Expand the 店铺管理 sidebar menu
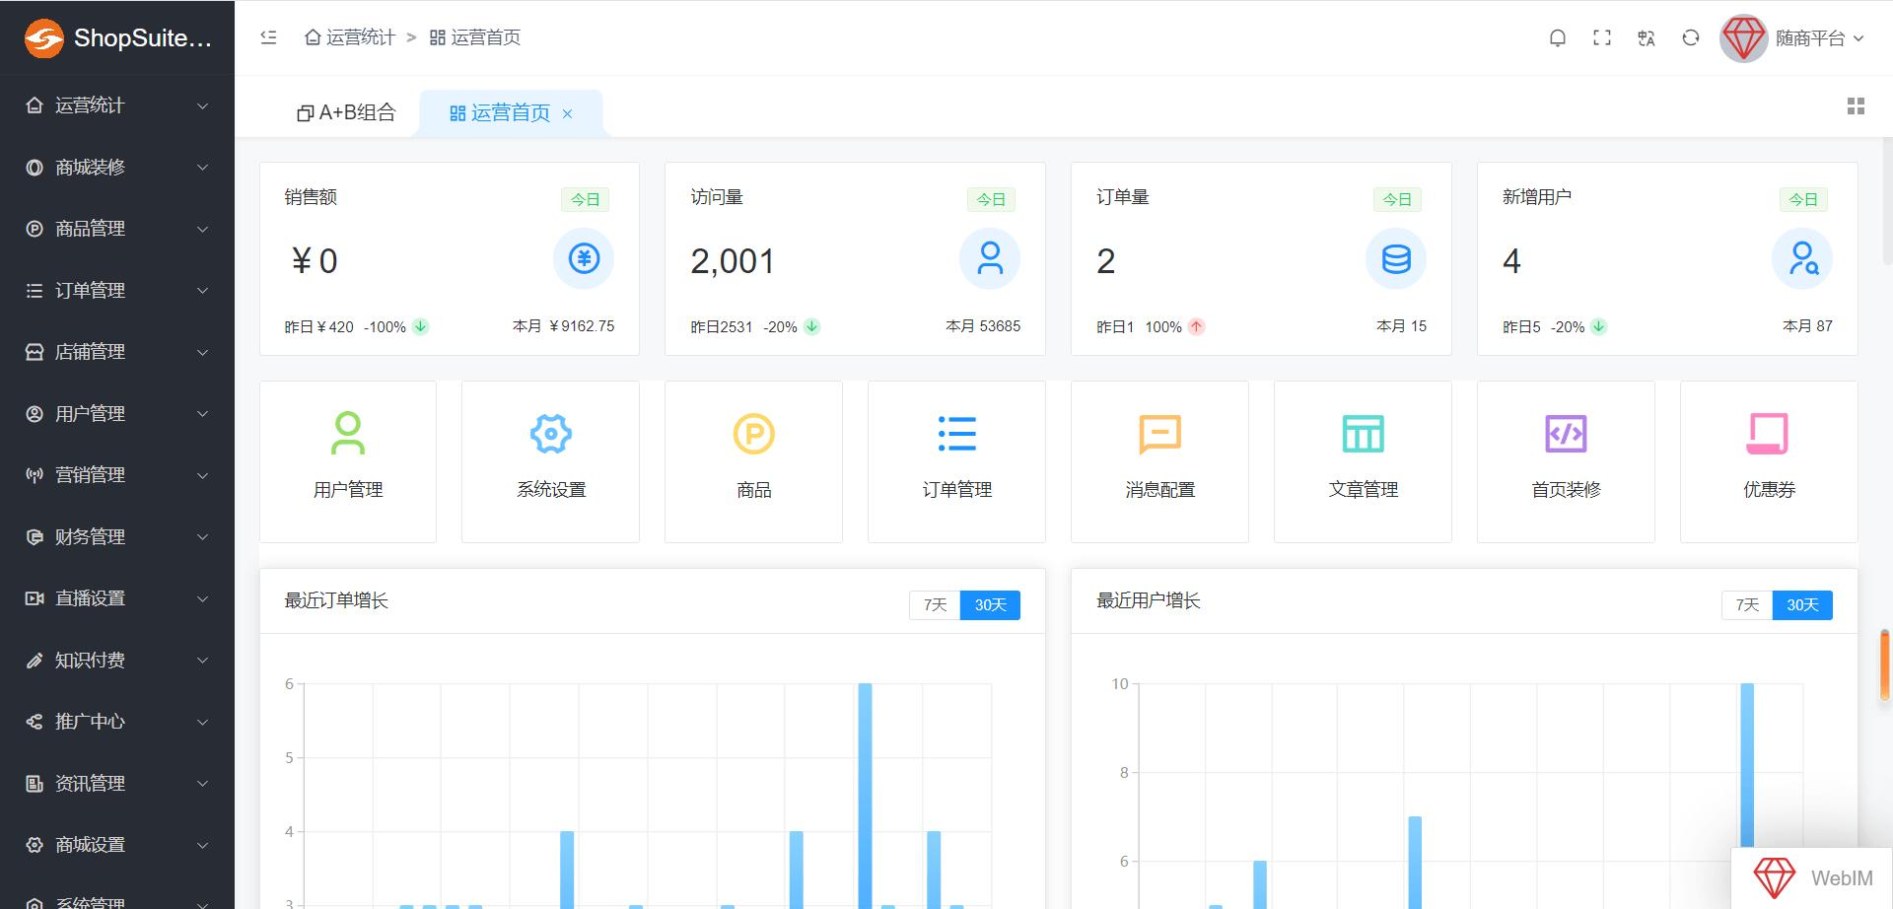This screenshot has height=909, width=1893. pyautogui.click(x=117, y=352)
